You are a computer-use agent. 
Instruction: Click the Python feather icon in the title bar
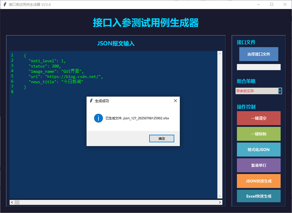tap(4, 4)
